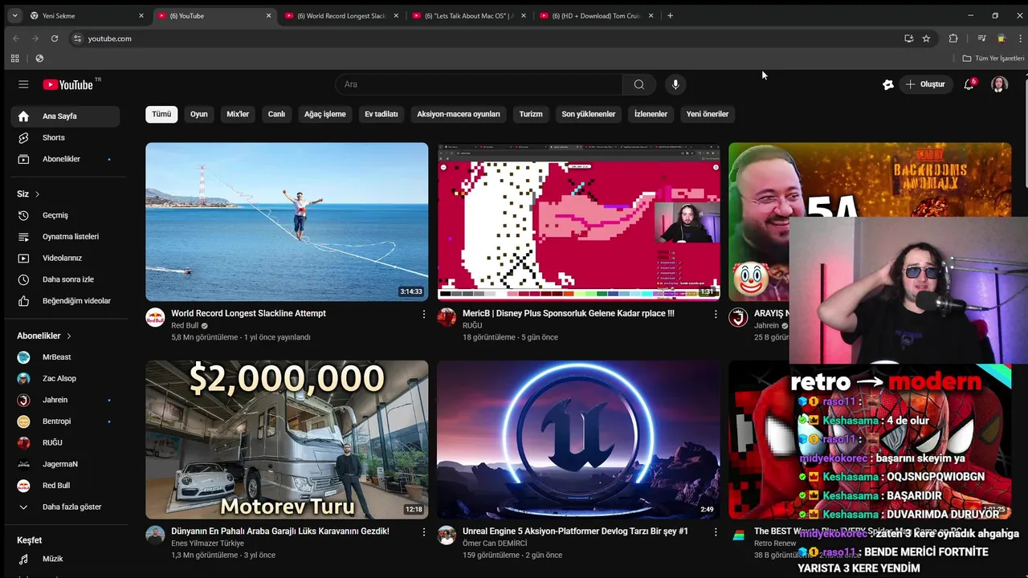Open the Unreal Engine 5 devlog thumbnail

(x=578, y=439)
